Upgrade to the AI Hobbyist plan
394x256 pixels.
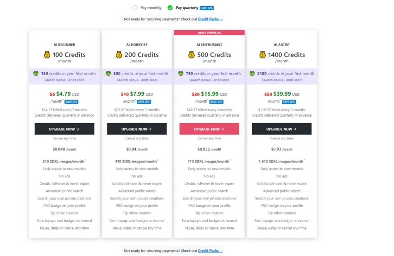click(137, 129)
